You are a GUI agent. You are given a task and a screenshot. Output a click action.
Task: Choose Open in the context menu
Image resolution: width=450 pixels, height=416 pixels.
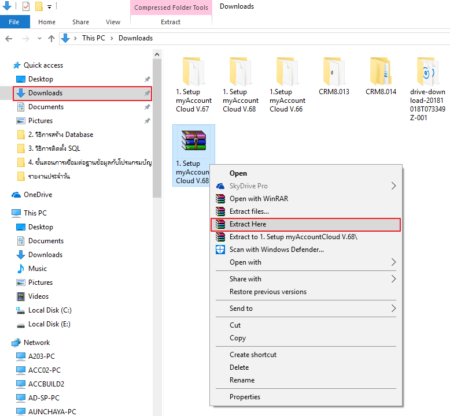point(306,173)
